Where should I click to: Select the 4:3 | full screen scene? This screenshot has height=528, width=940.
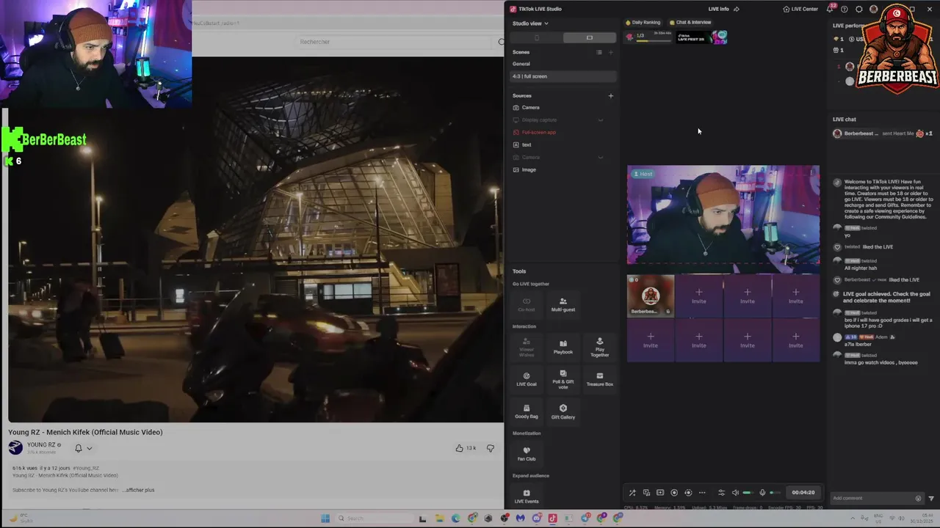(563, 76)
